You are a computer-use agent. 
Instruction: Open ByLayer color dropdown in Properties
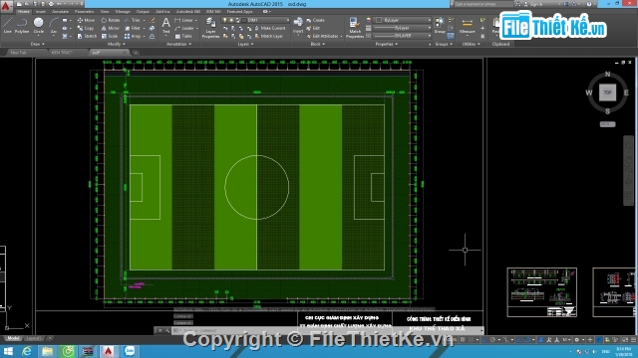[403, 20]
